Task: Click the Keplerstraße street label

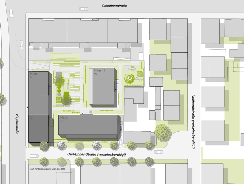Action: 17,124
